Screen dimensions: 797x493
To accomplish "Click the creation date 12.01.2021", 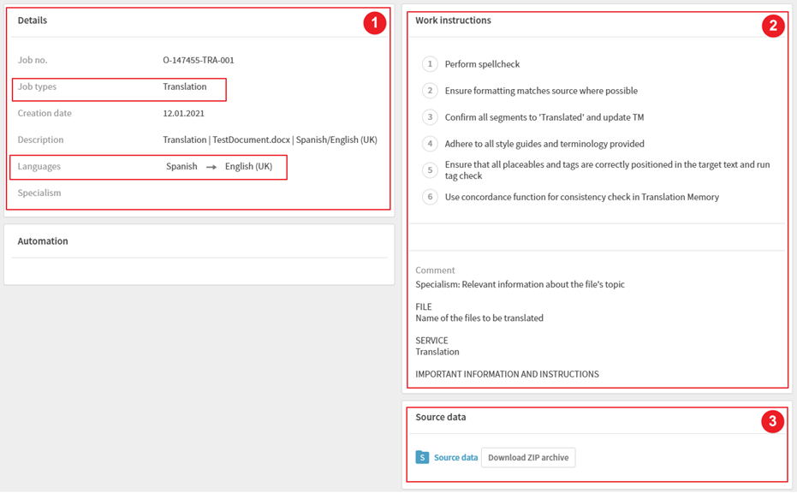I will (x=183, y=113).
